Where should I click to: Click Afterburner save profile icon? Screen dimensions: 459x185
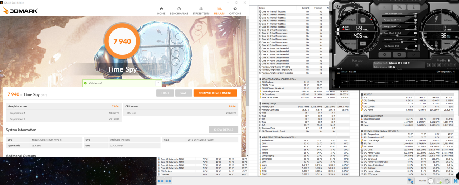(x=454, y=65)
